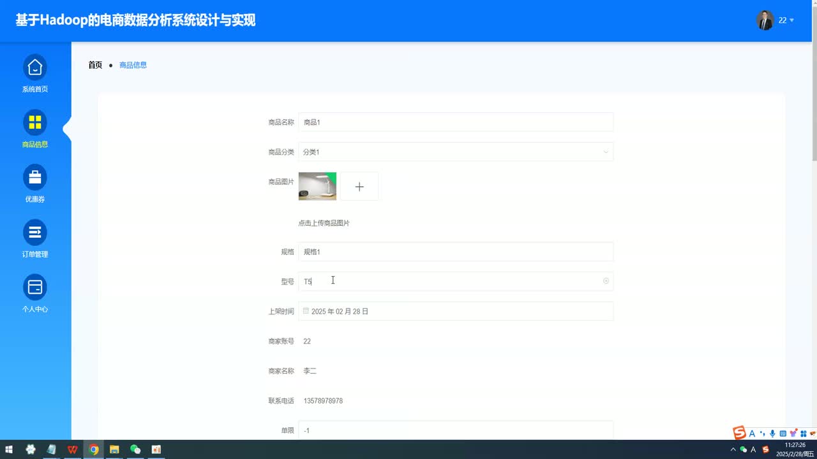817x459 pixels.
Task: Toggle punctuation mode on IME bar
Action: 762,433
